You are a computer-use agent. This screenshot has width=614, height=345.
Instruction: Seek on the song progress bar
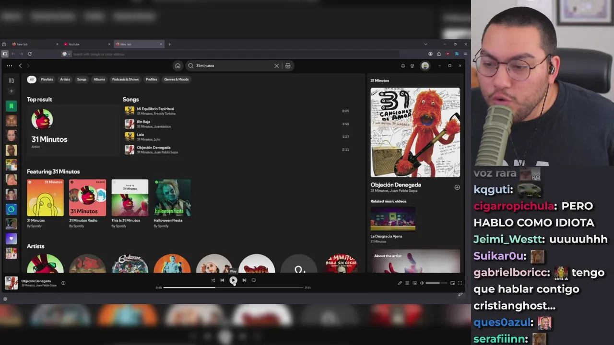233,287
